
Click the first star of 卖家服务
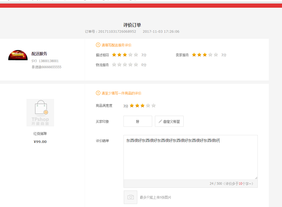194,55
